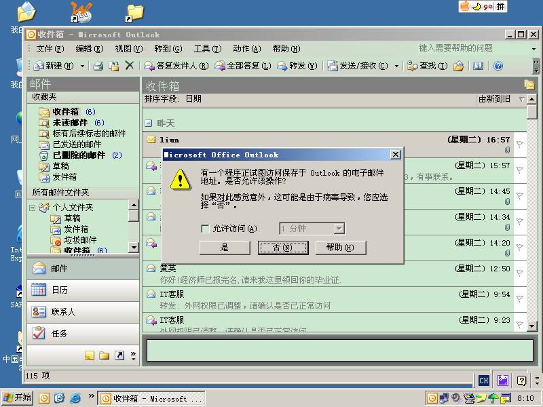This screenshot has height=407, width=543.
Task: Flag the liun message
Action: (519, 144)
